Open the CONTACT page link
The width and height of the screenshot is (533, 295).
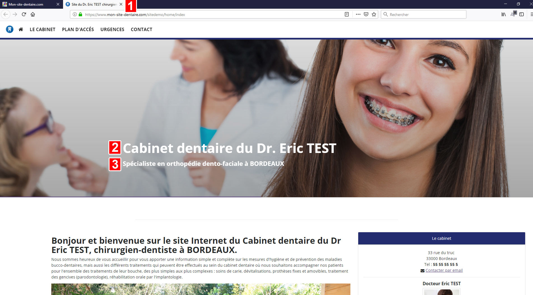click(141, 29)
